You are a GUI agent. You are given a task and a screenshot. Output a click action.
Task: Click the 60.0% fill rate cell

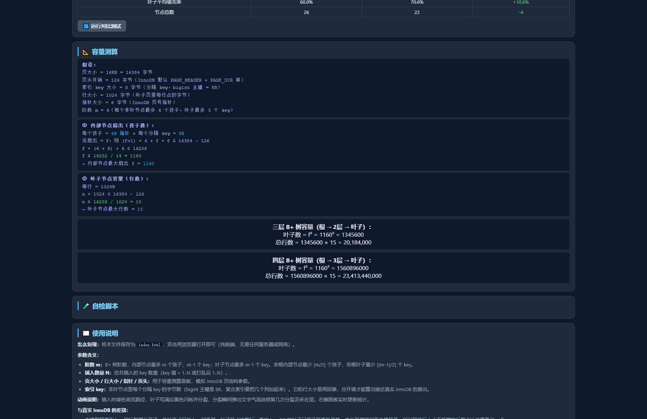click(x=306, y=2)
